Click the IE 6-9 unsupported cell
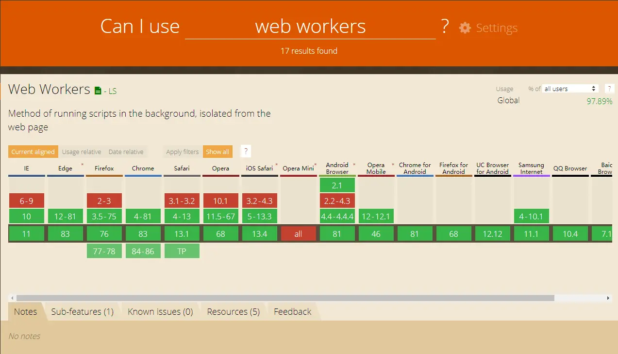Screen dimensions: 618x354 click(27, 201)
